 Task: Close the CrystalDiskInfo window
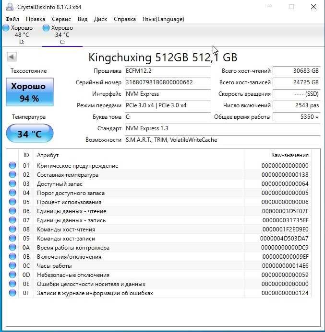coord(313,7)
